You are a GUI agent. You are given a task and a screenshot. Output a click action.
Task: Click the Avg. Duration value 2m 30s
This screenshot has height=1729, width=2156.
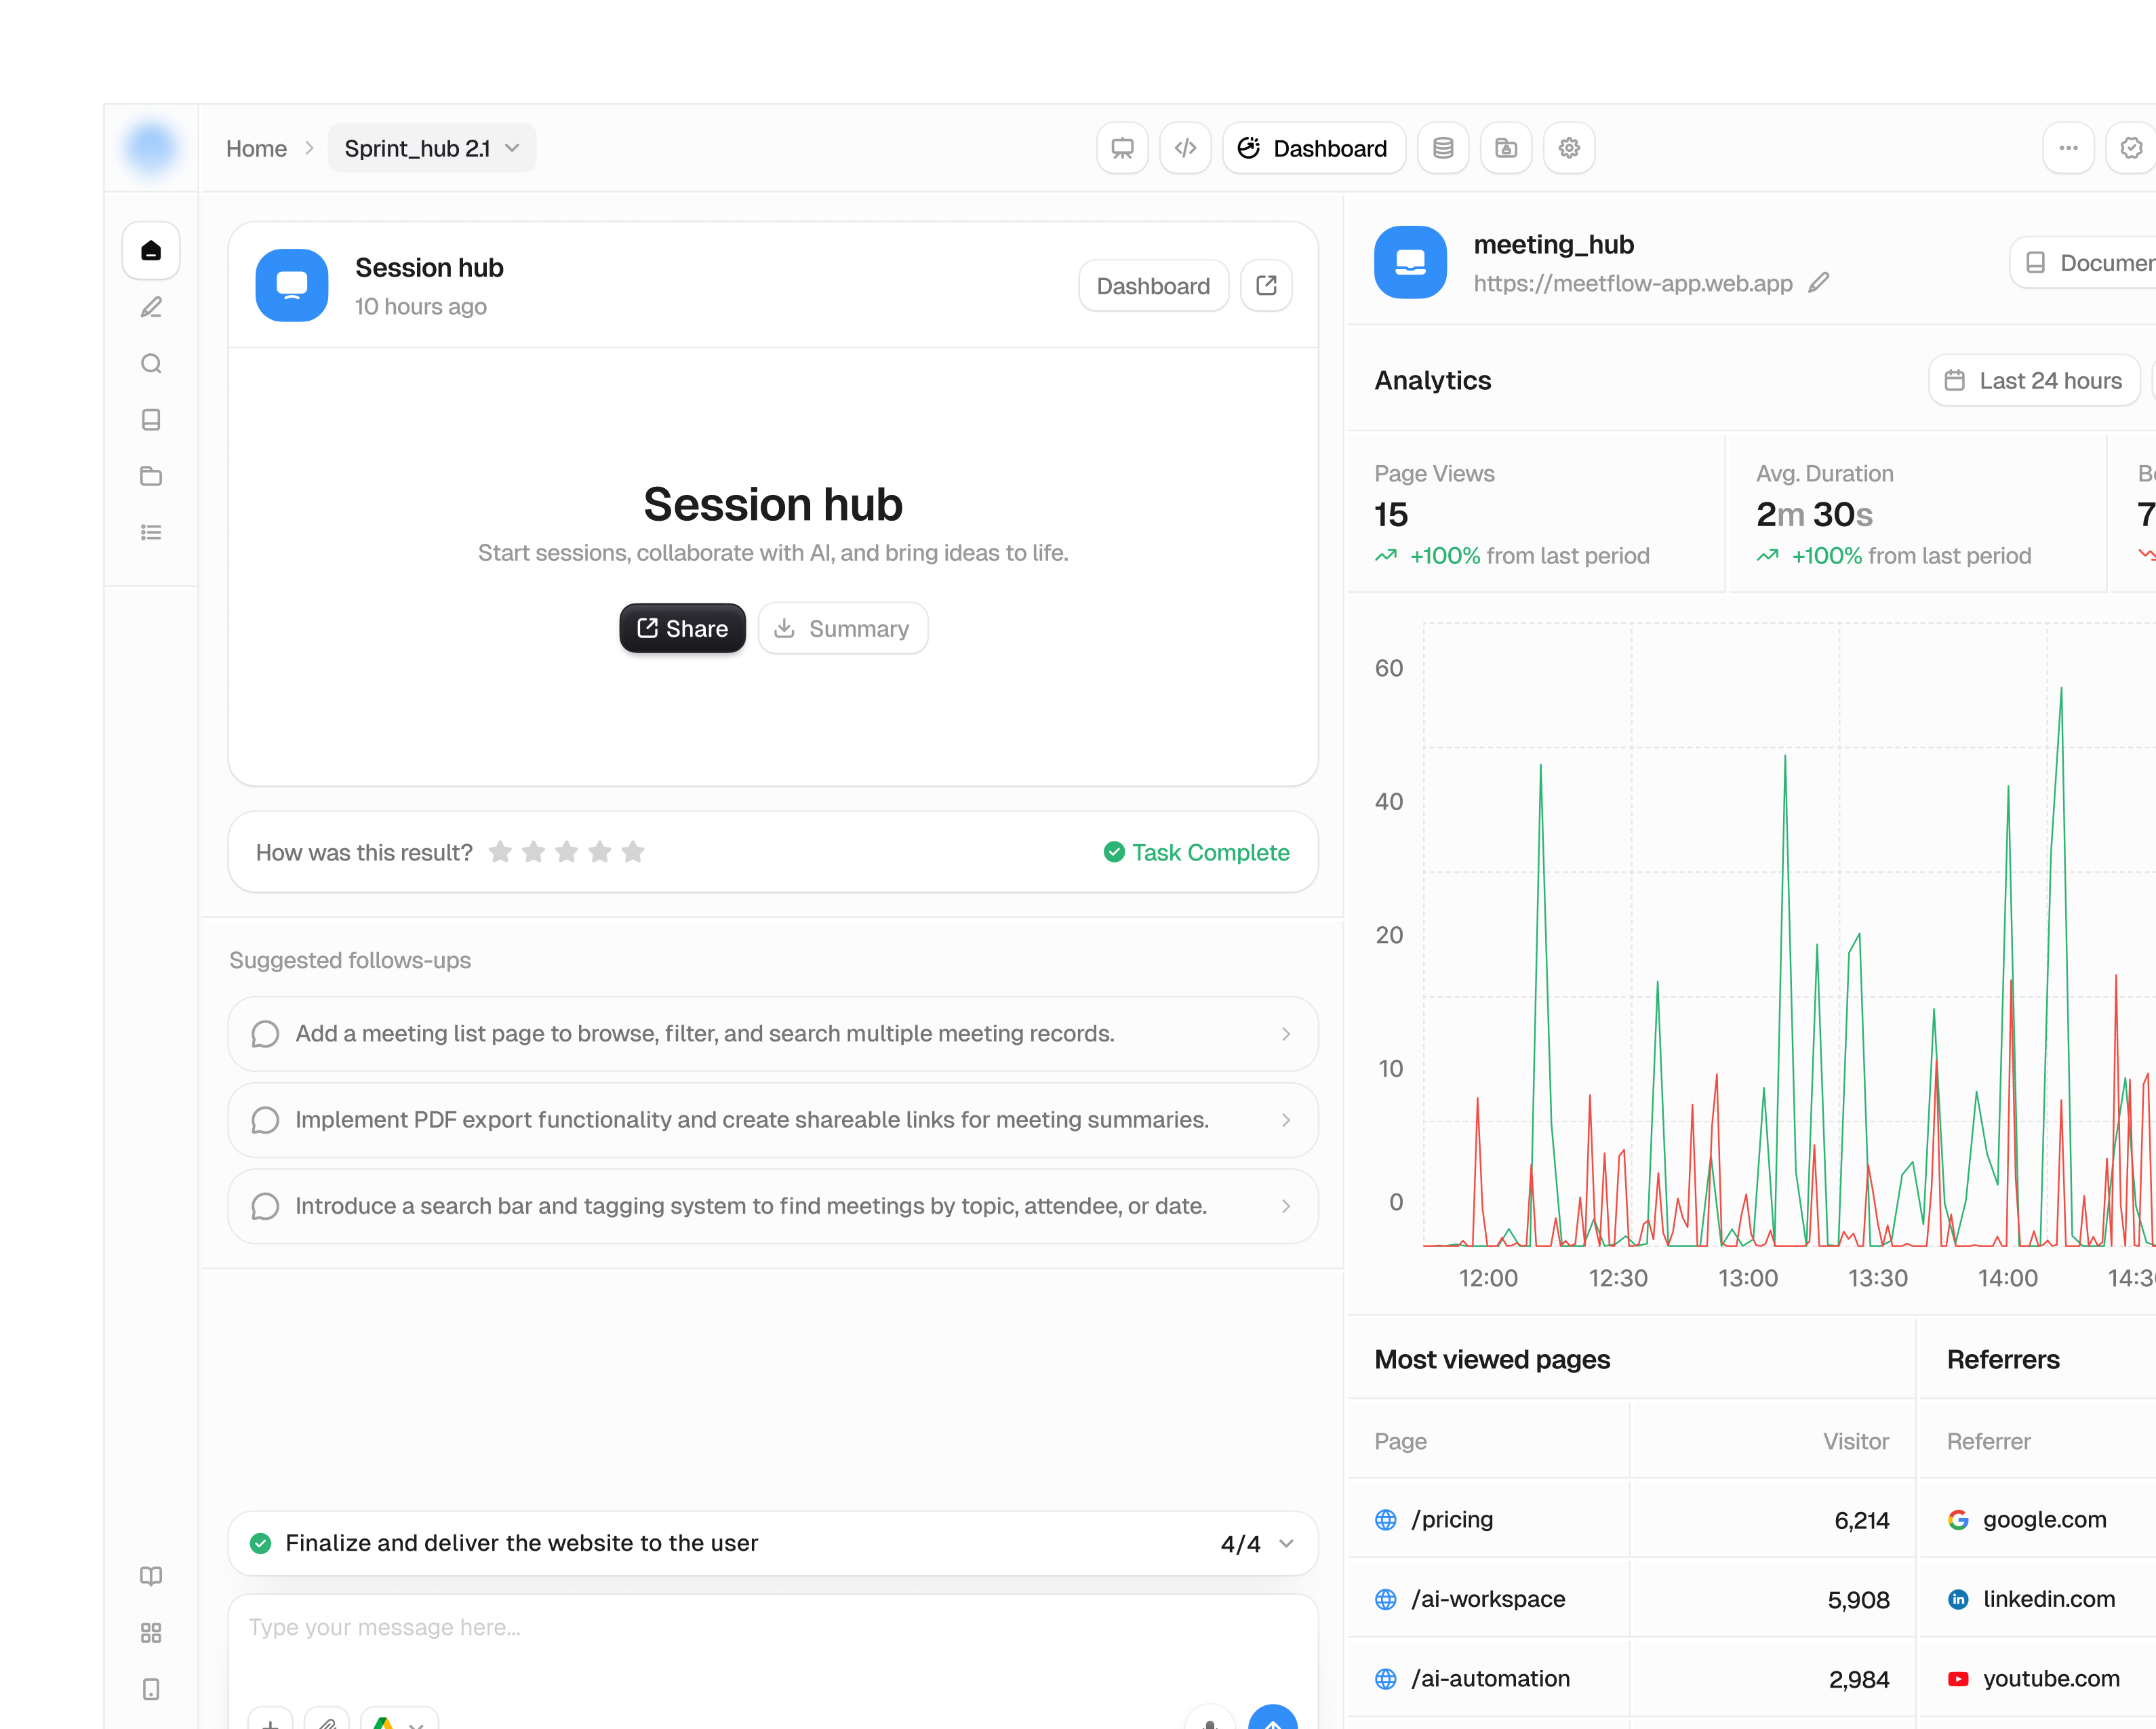(1814, 515)
